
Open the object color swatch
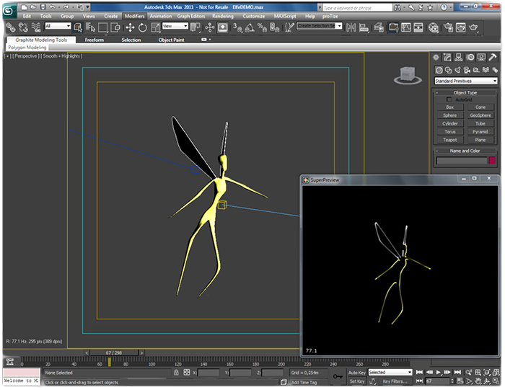493,161
